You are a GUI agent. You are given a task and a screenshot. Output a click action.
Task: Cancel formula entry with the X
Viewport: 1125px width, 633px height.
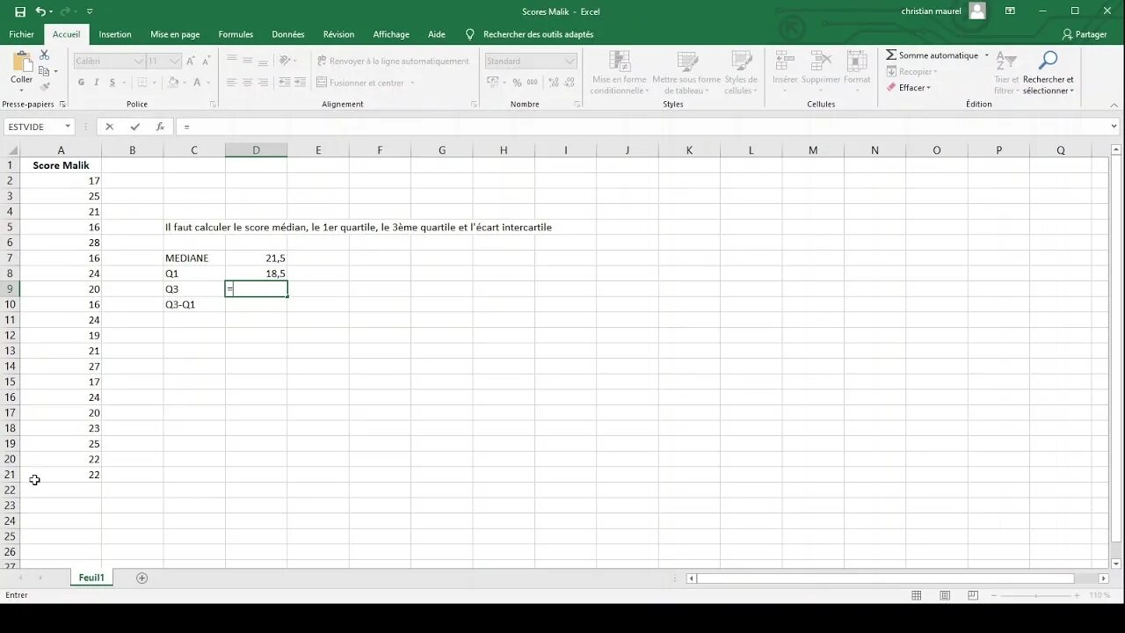point(110,127)
